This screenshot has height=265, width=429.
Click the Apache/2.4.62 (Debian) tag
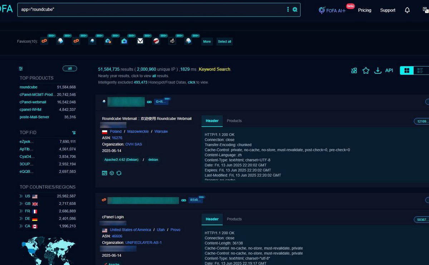(121, 160)
